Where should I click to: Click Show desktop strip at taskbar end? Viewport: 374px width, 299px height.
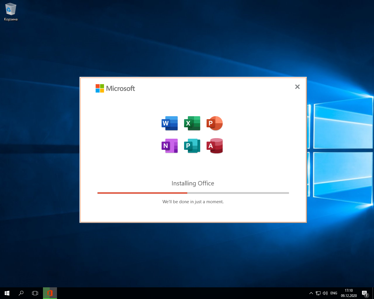373,293
